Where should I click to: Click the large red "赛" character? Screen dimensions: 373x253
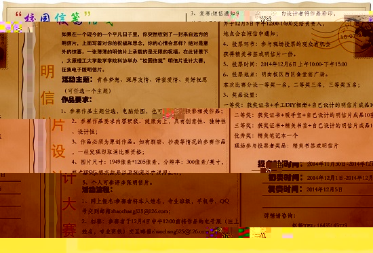69,230
